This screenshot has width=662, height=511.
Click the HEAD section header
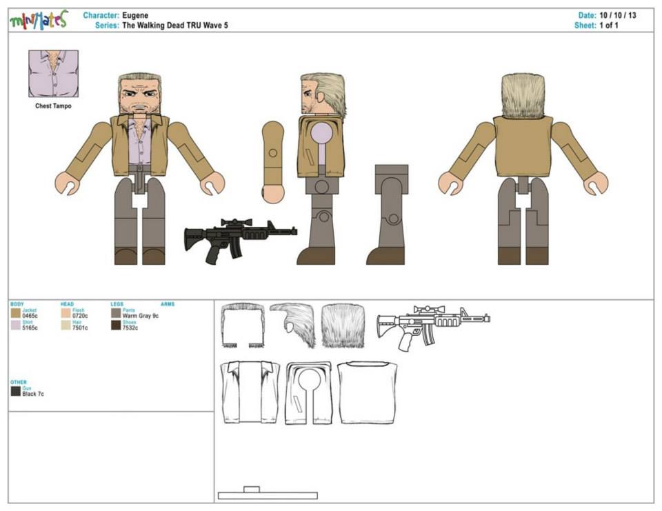tap(67, 304)
